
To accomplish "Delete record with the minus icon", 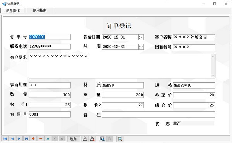I will [x=41, y=139].
